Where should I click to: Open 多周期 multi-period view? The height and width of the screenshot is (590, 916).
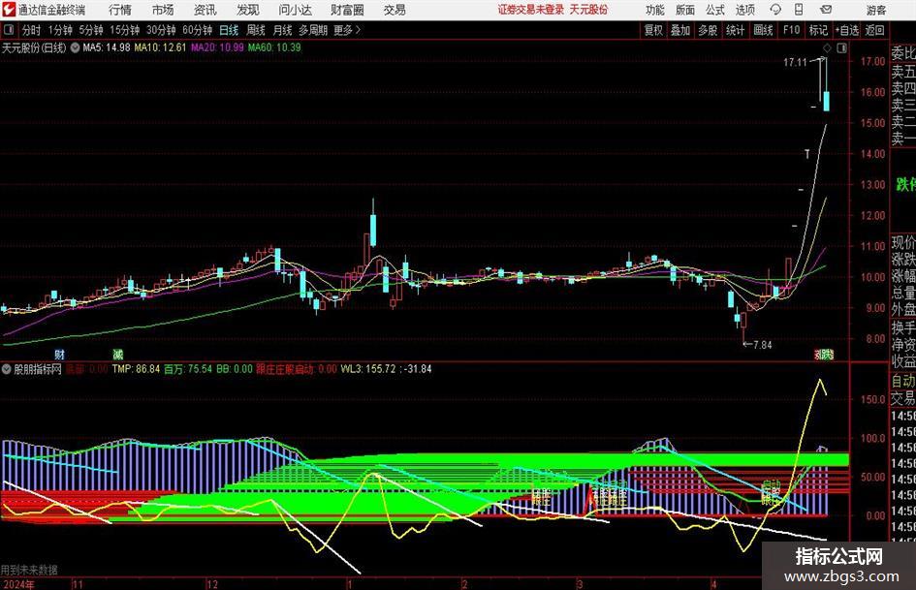click(x=313, y=30)
